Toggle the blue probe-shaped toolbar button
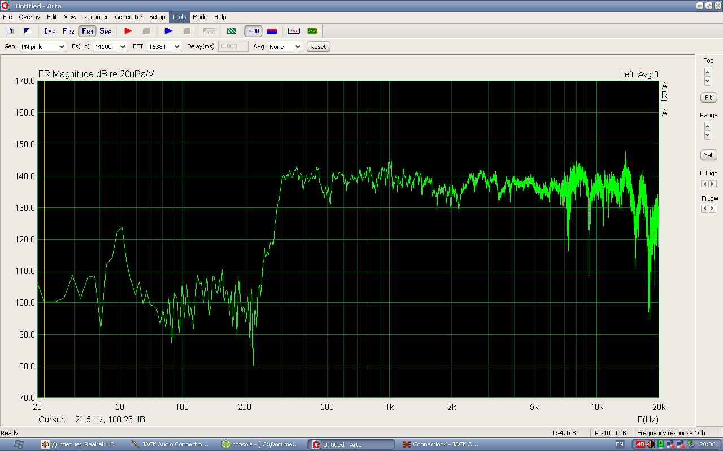This screenshot has width=723, height=451. [253, 31]
